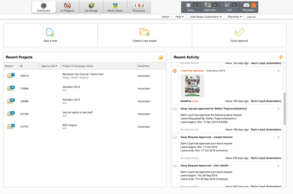Click the orange approval clock icon

click(x=175, y=71)
